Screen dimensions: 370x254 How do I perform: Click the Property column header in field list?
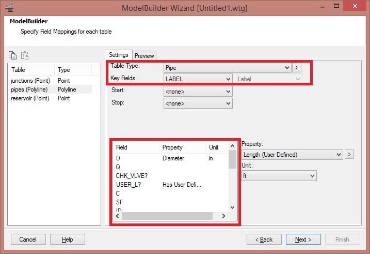pos(182,147)
